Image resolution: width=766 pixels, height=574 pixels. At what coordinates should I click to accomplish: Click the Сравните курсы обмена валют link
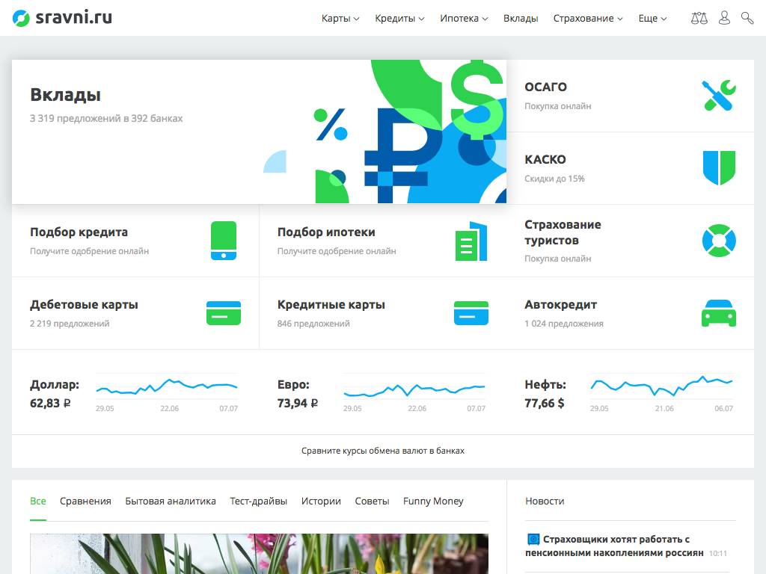(383, 451)
